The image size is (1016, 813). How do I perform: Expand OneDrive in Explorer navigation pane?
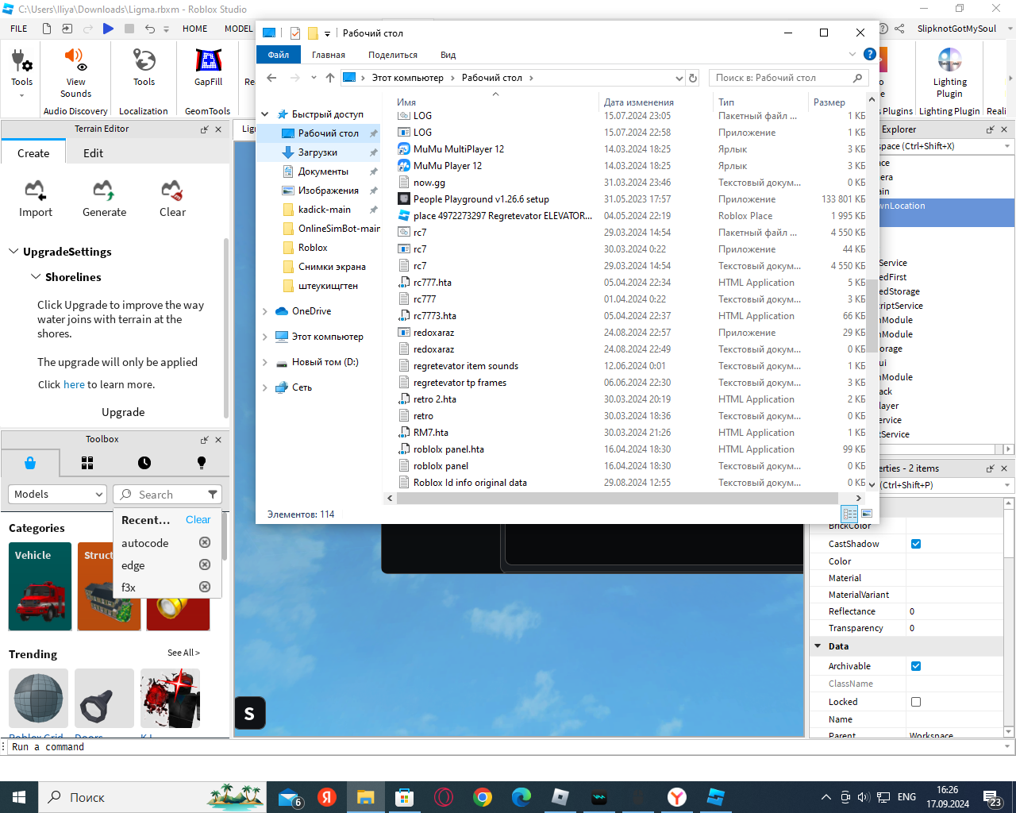(265, 311)
